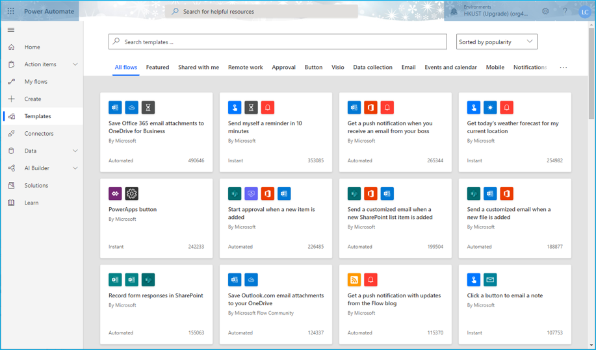Open settings gear in header
This screenshot has width=596, height=350.
(545, 12)
